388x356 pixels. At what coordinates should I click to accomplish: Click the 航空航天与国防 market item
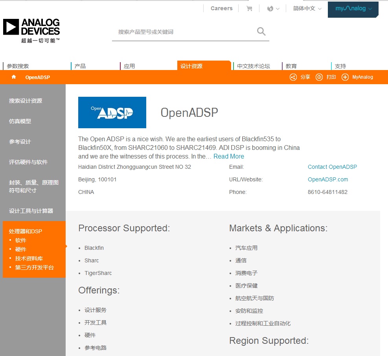pos(255,298)
